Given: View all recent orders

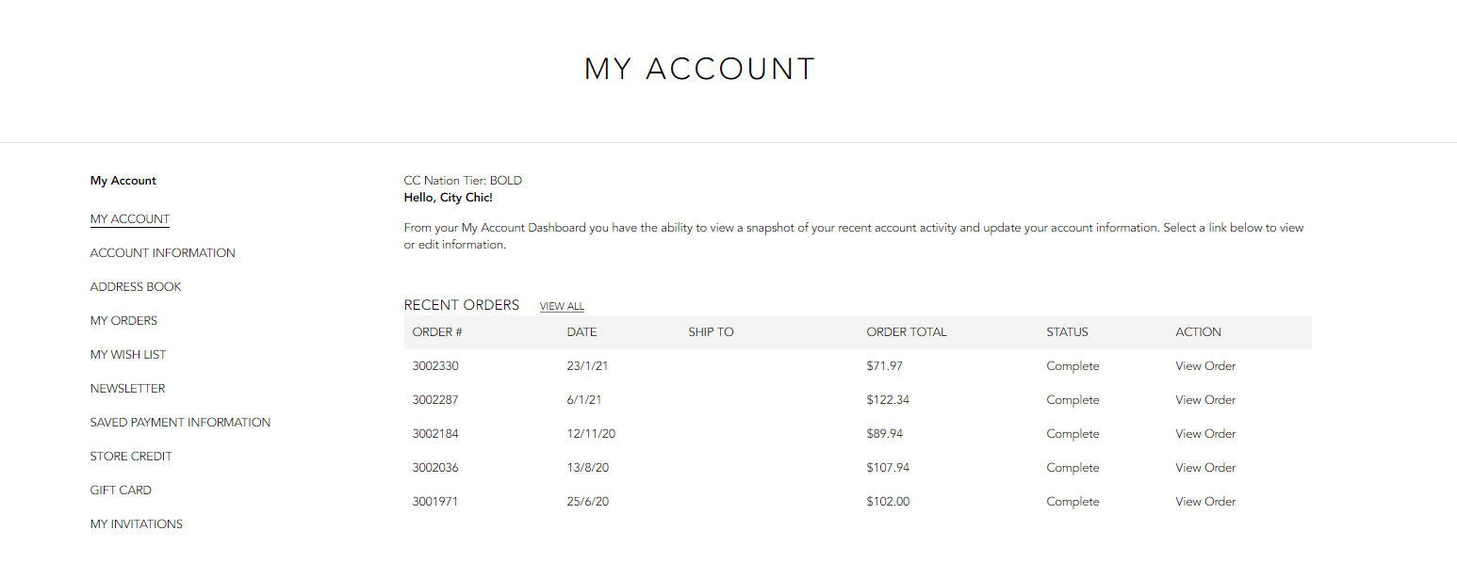Looking at the screenshot, I should coord(562,306).
